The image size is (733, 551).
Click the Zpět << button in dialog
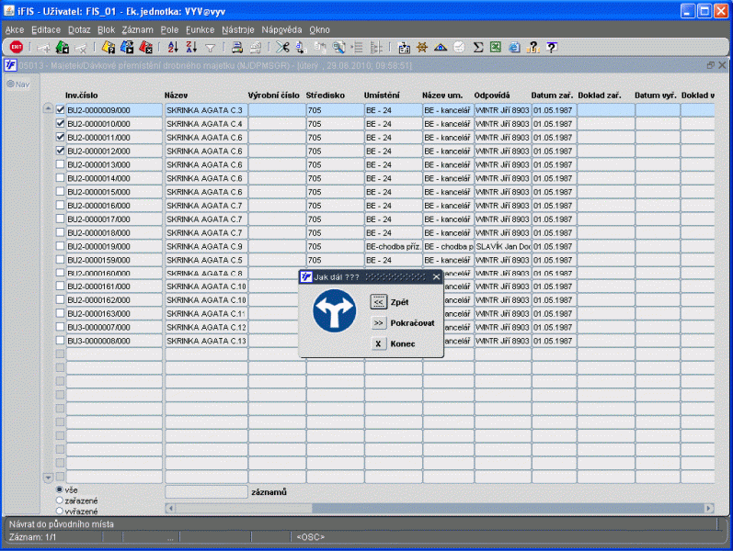(379, 302)
